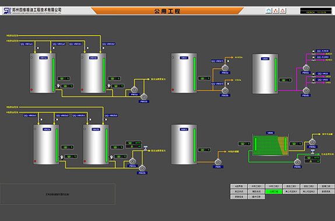Click the company logo in top-left corner
This screenshot has height=221, width=335.
coord(7,10)
